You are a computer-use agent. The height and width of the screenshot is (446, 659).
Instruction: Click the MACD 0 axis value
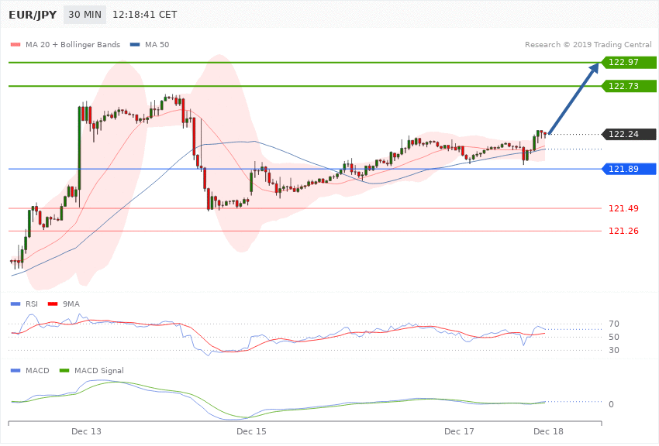[611, 404]
